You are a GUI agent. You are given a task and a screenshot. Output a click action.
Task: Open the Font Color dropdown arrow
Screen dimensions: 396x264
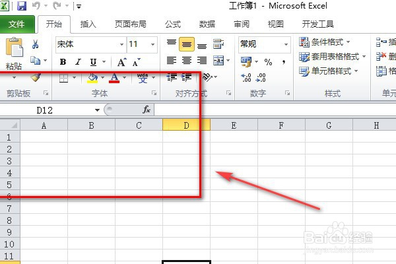124,78
